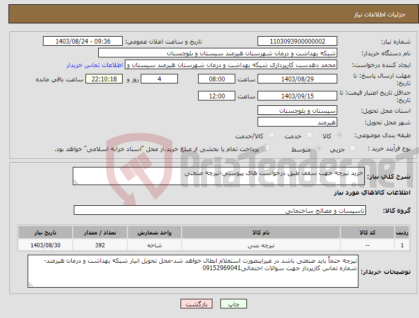Select the متوسط purchase type radio
The image size is (419, 318).
point(319,148)
